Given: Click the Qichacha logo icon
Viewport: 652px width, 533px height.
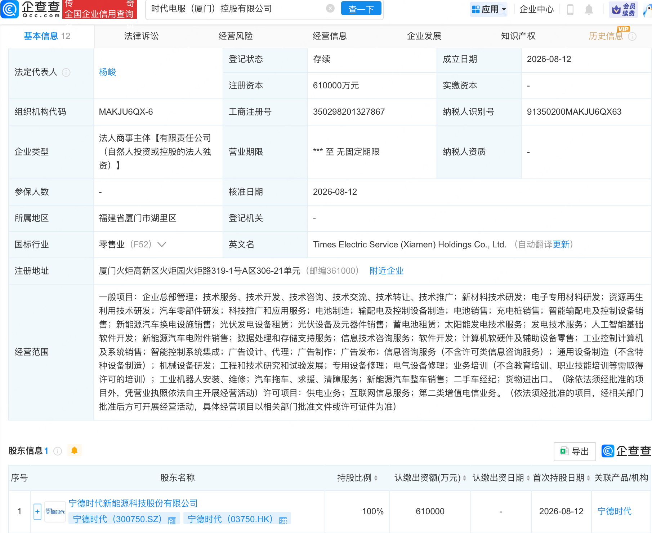Looking at the screenshot, I should click(10, 9).
